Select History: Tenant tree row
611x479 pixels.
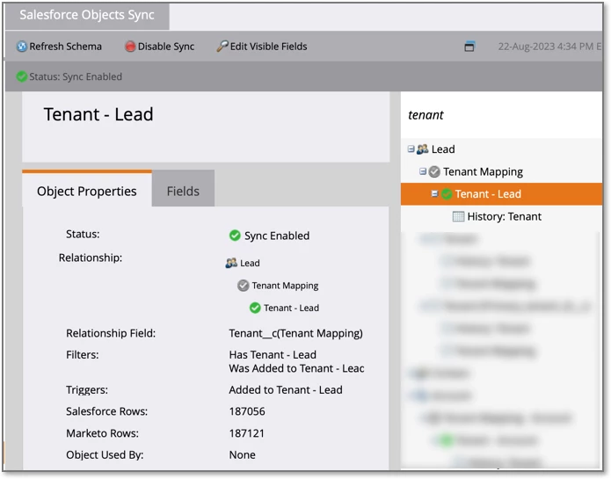tap(505, 216)
